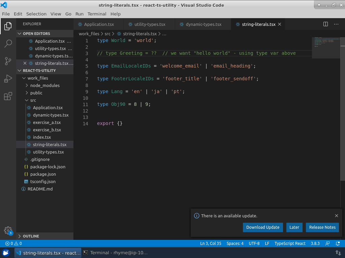Open the Extensions view
Screen dimensions: 345x258
point(8,97)
